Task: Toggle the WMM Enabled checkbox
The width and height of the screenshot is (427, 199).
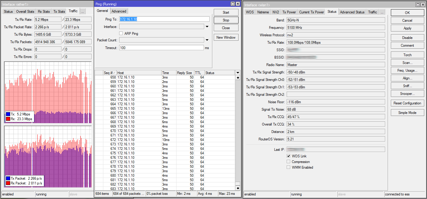Action: 288,167
